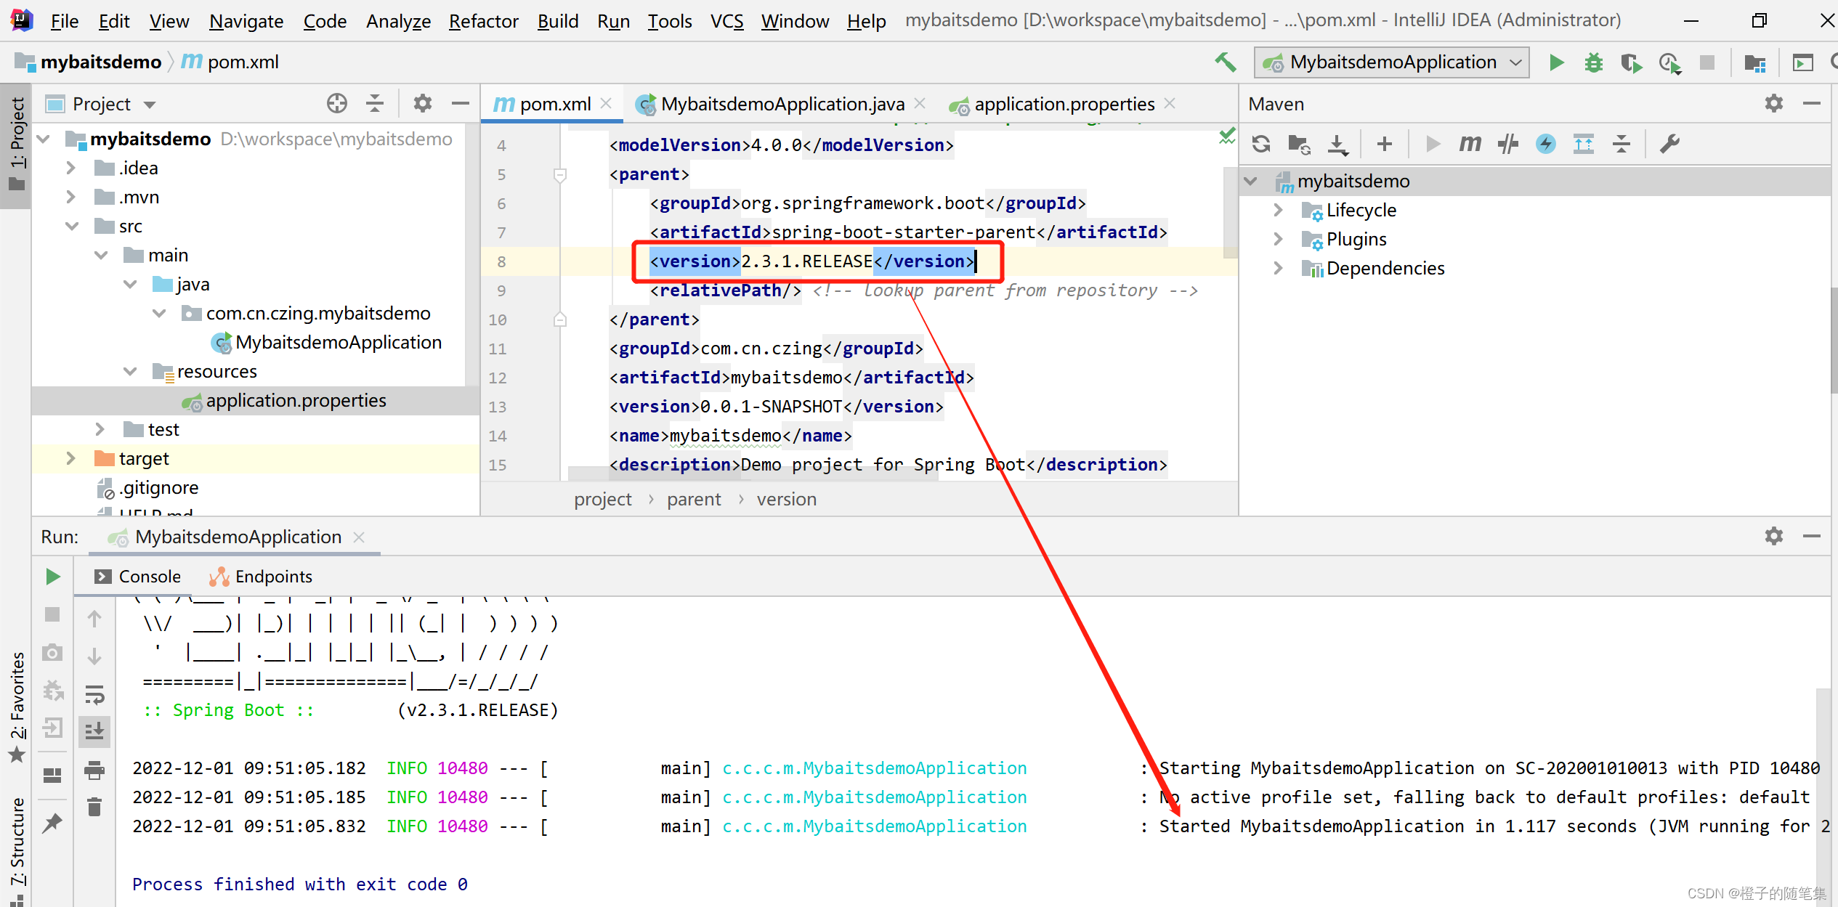1838x907 pixels.
Task: Open run configuration MybaitsdemoApplication dropdown
Action: pyautogui.click(x=1391, y=62)
